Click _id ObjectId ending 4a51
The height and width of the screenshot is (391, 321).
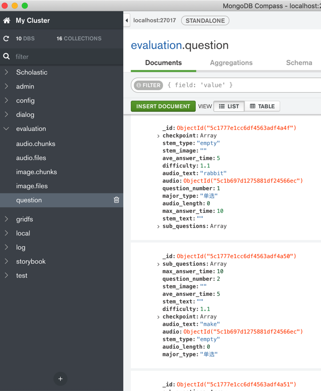tap(236, 384)
